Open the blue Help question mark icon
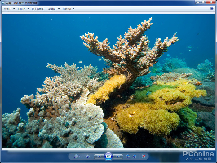The height and width of the screenshot is (163, 217). tap(212, 9)
